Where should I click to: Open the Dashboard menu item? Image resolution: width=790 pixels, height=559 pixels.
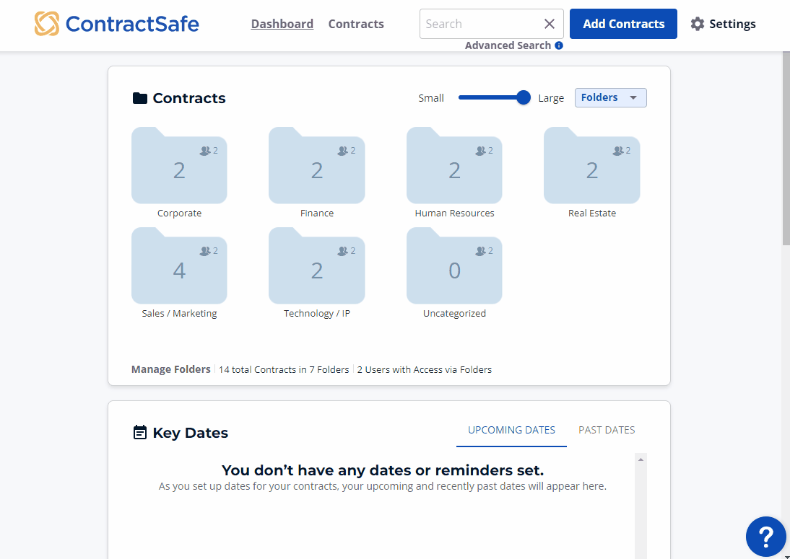282,23
